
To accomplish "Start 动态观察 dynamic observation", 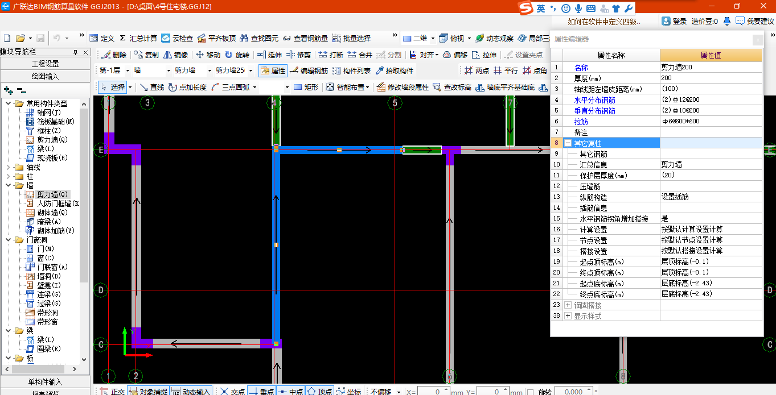I will coord(495,38).
